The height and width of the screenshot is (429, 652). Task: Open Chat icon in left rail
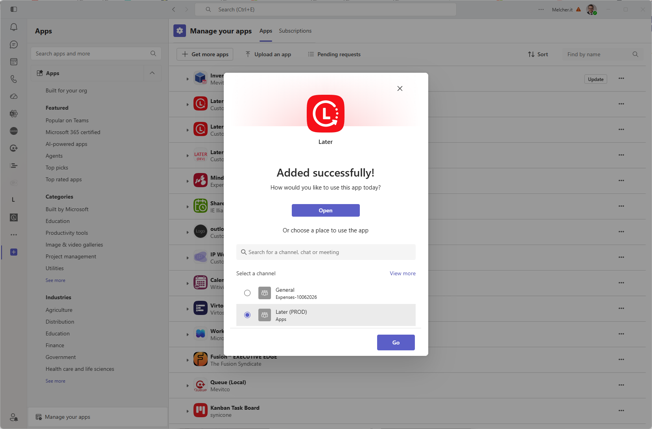[14, 44]
